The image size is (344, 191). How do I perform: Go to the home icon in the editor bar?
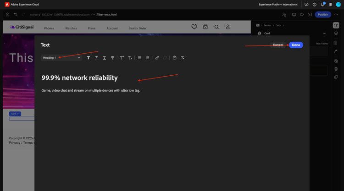[7, 15]
